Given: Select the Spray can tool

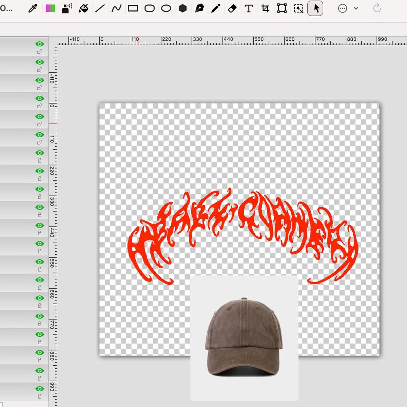Looking at the screenshot, I should tap(67, 8).
